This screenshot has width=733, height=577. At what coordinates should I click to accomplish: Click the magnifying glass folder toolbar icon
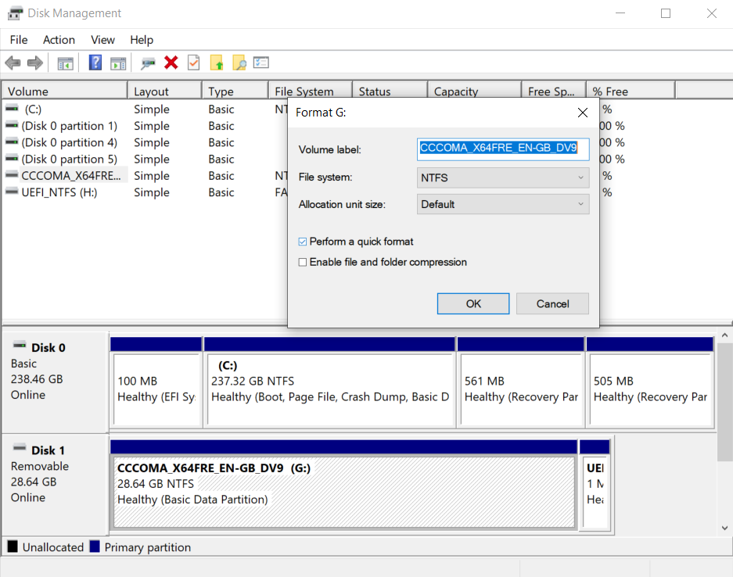click(x=239, y=63)
